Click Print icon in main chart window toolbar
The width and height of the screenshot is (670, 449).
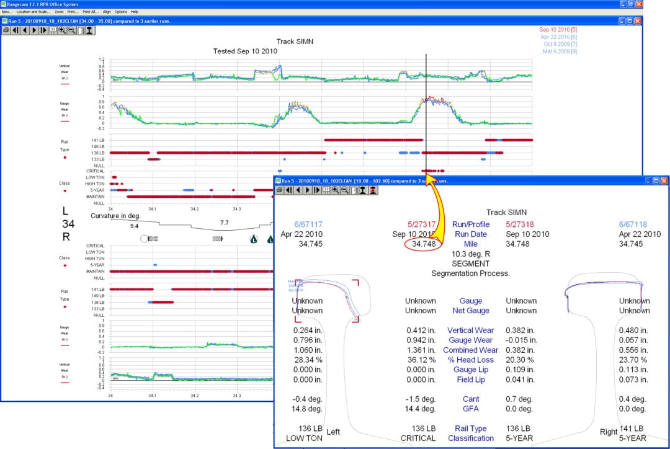[6, 30]
